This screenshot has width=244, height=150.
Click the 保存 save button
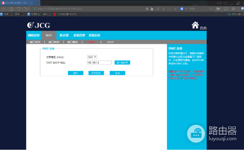coord(76,73)
